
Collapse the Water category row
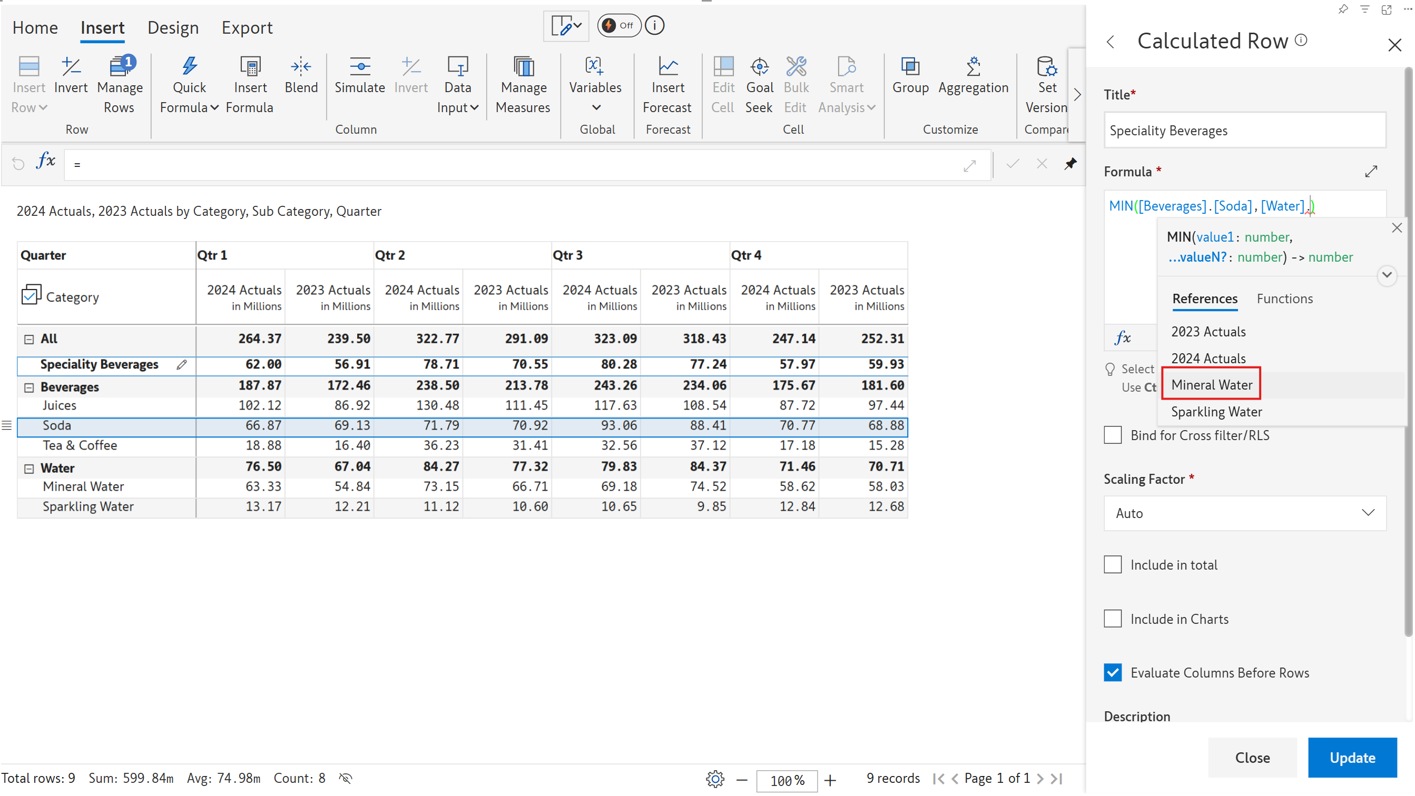(29, 469)
